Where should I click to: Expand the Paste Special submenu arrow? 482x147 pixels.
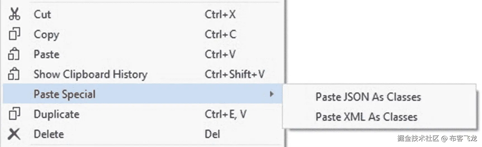click(271, 94)
